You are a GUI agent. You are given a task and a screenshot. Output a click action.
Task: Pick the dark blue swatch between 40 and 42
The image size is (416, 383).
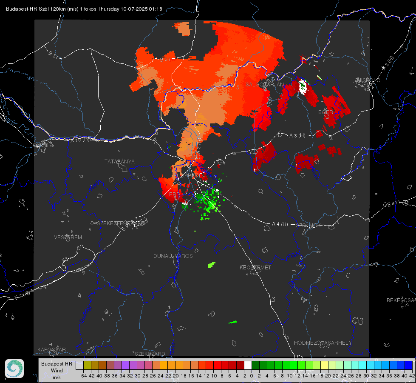point(409,365)
